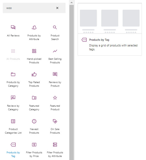
Task: Add the On Sale Products block
Action: 55,126
